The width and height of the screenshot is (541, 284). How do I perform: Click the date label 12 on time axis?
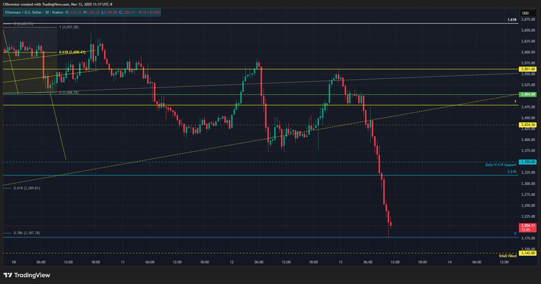(232, 262)
